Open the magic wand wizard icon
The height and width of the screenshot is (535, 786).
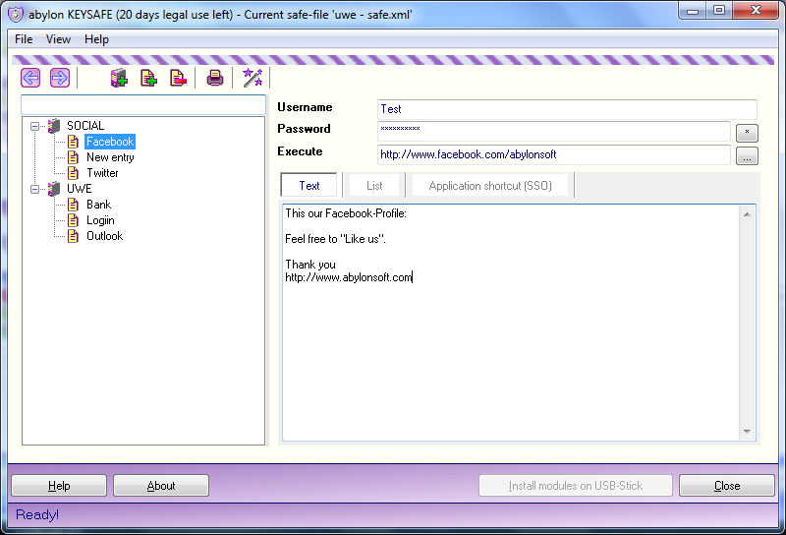pyautogui.click(x=253, y=78)
